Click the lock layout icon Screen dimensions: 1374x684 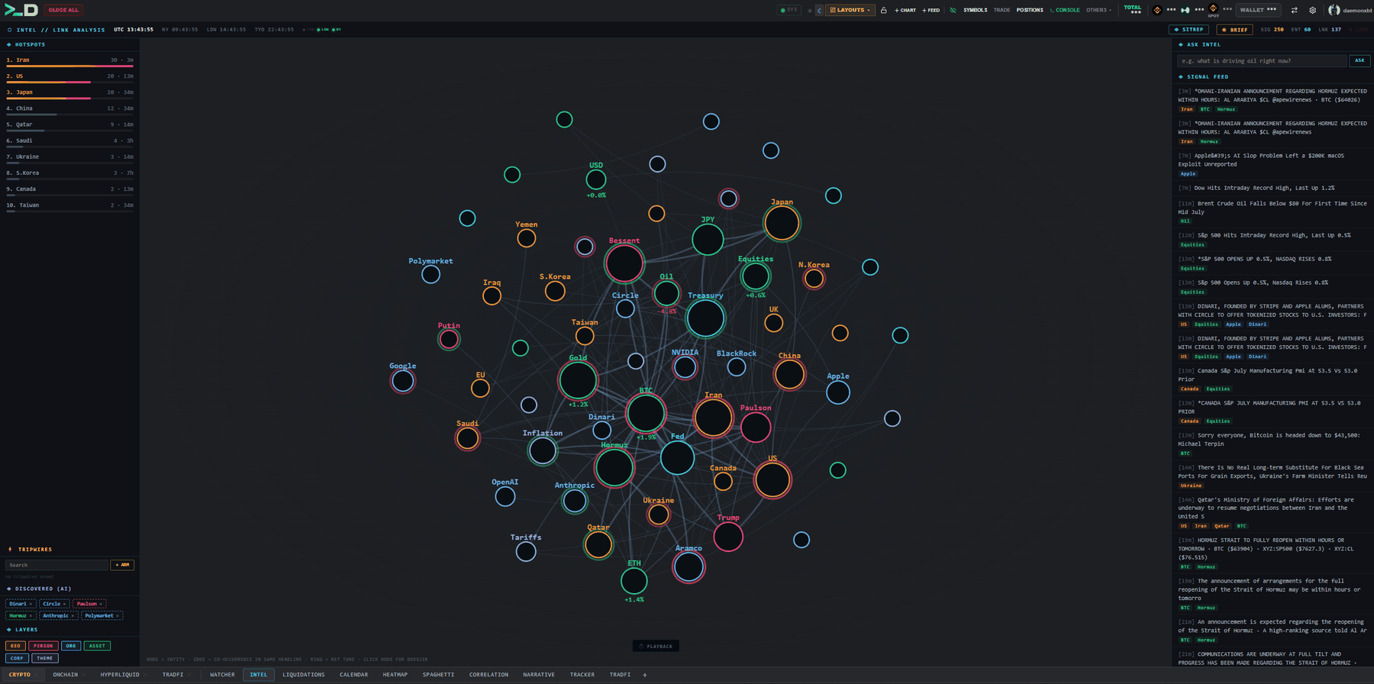[x=883, y=10]
